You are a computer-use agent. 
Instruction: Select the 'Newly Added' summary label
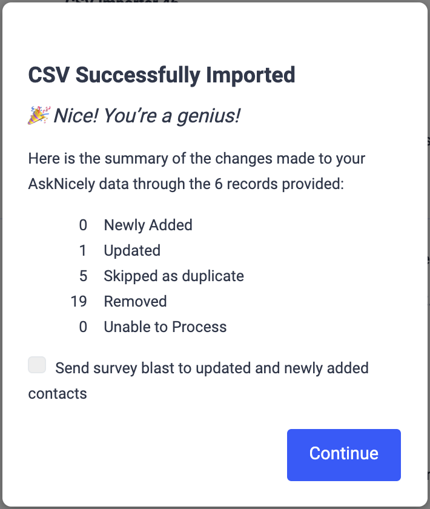point(148,225)
